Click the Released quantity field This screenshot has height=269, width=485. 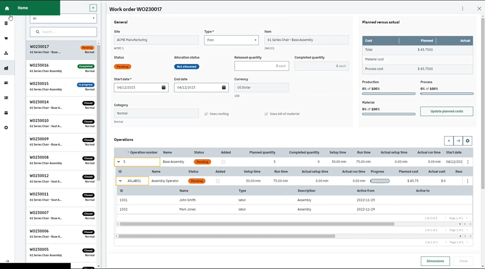coord(262,66)
